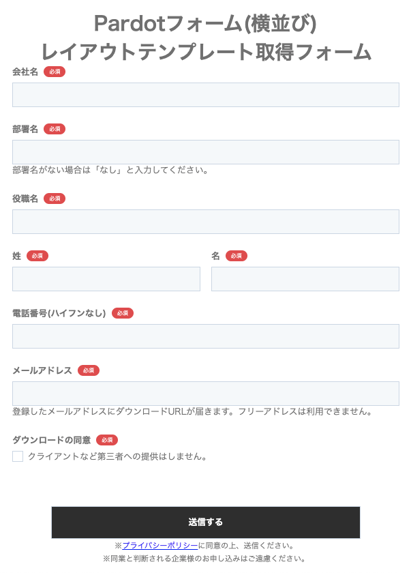The height and width of the screenshot is (573, 411).
Task: Click the 必須 badge next to 姓
Action: pos(37,256)
